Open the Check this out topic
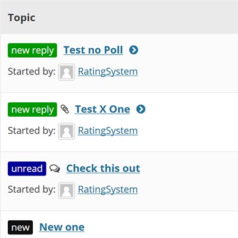Image resolution: width=238 pixels, height=238 pixels. click(x=103, y=168)
